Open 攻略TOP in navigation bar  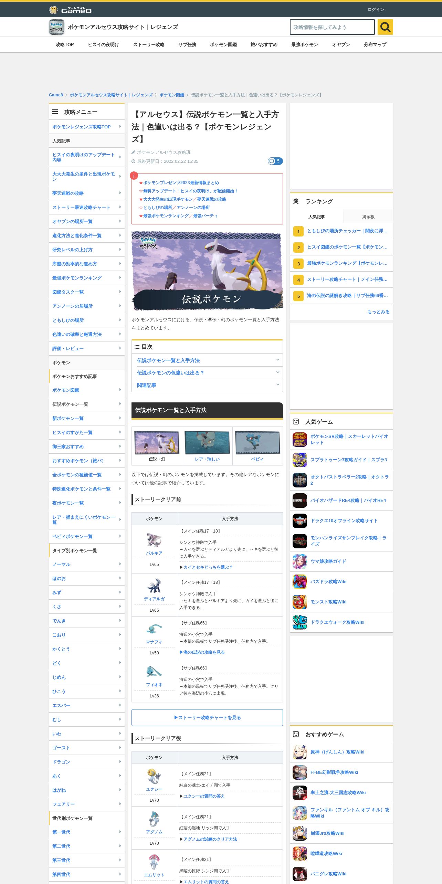[x=65, y=45]
